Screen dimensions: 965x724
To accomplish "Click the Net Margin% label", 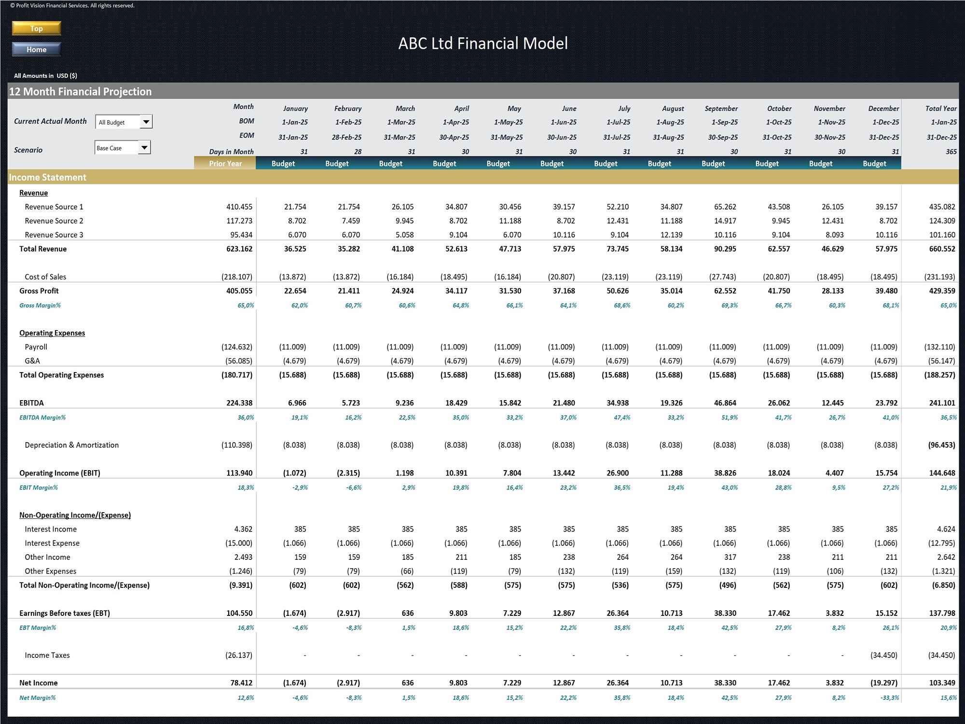I will coord(38,698).
